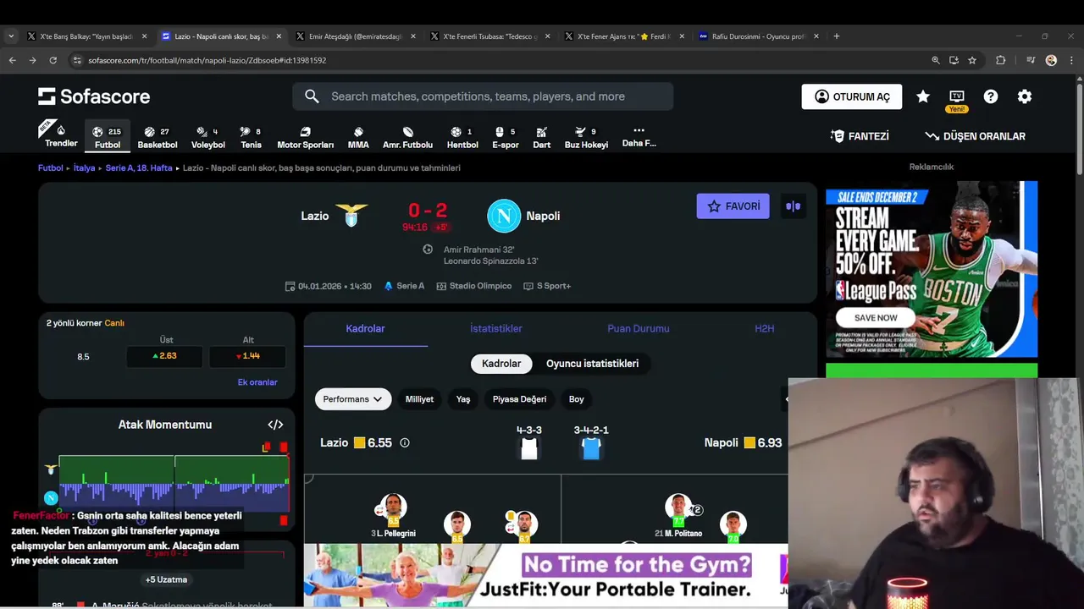Open favorites star icon in header
Image resolution: width=1084 pixels, height=609 pixels.
pos(923,96)
